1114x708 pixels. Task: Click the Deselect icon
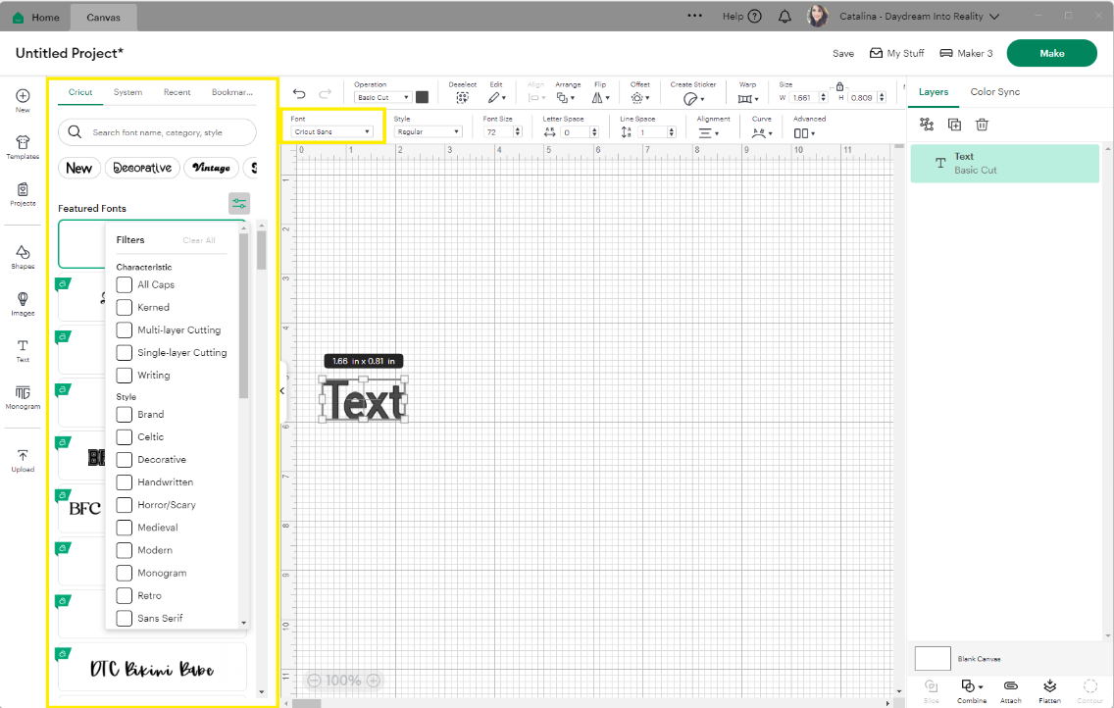pos(463,97)
